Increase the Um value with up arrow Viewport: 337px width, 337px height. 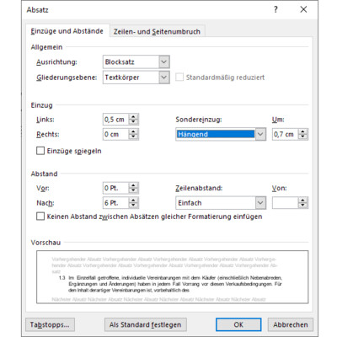coord(302,131)
